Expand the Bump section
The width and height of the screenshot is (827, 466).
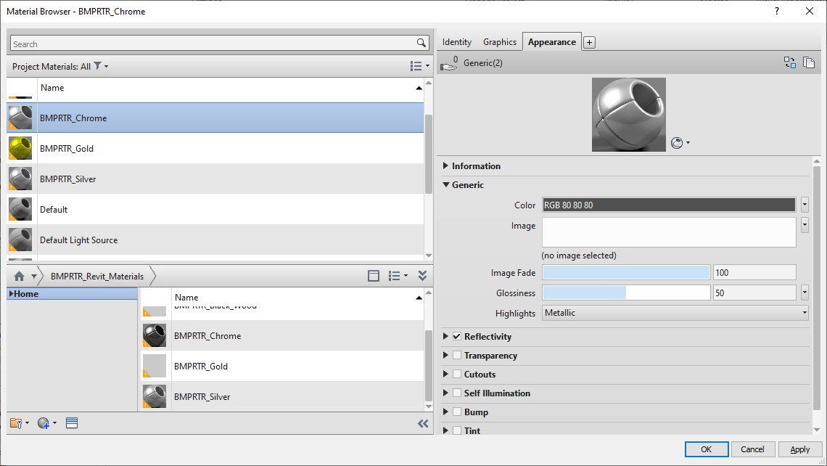445,412
